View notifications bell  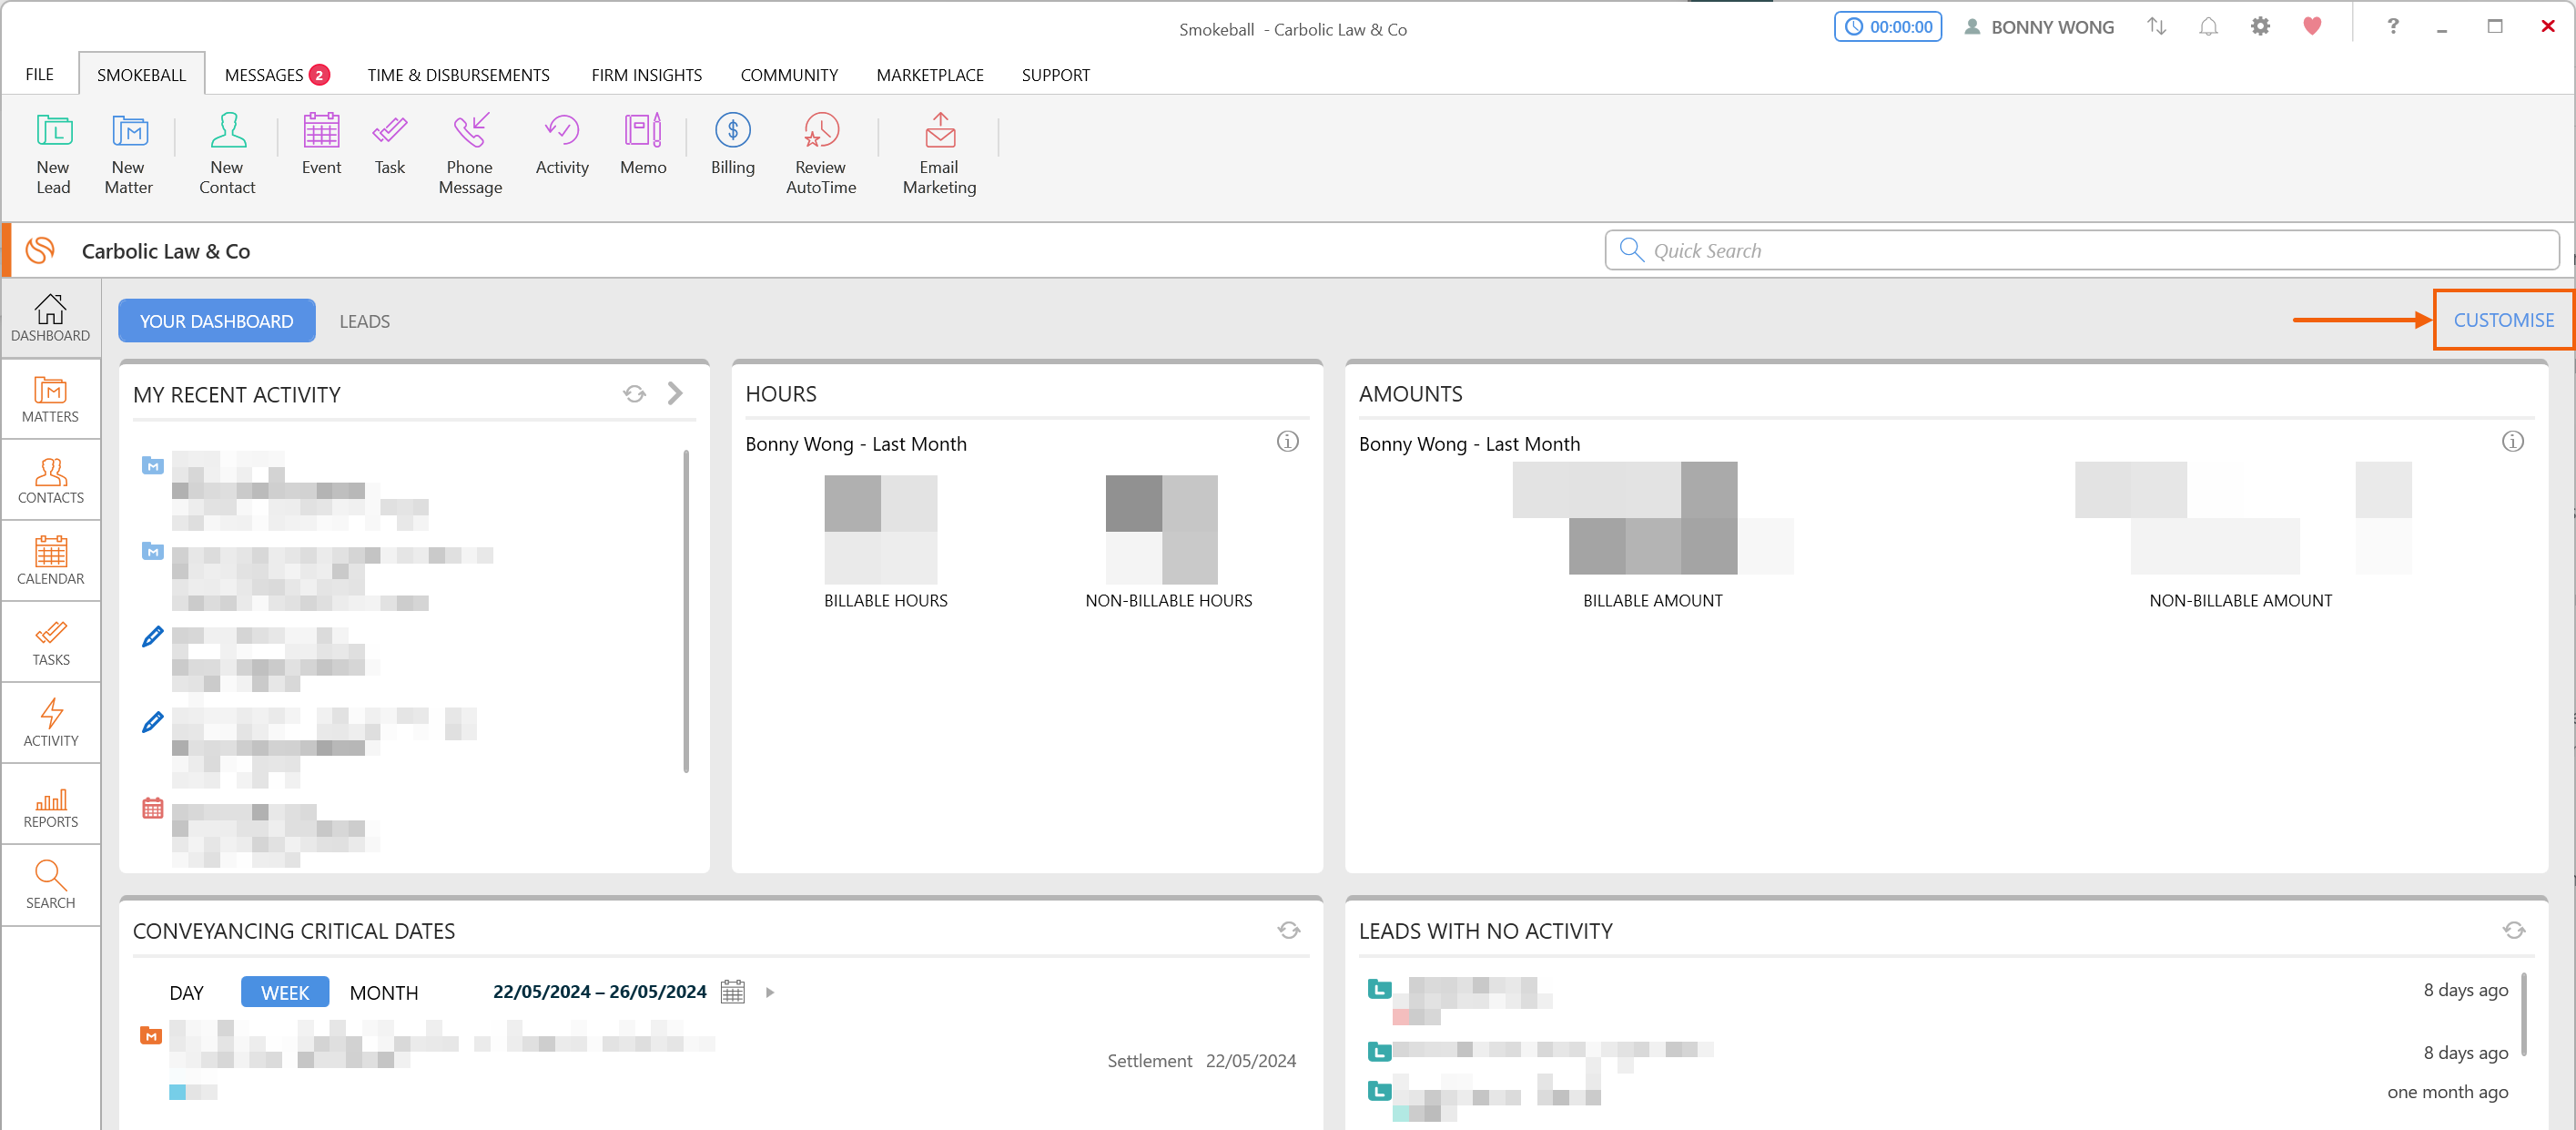(2209, 27)
